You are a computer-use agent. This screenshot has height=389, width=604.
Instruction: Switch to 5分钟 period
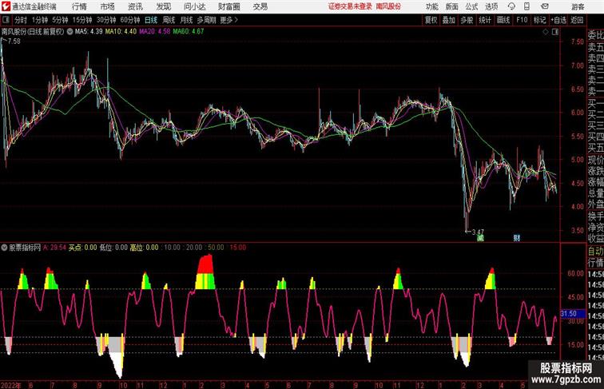(x=60, y=20)
